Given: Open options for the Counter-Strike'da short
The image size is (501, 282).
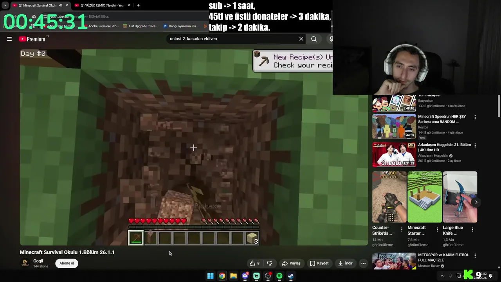Looking at the screenshot, I should point(402,230).
